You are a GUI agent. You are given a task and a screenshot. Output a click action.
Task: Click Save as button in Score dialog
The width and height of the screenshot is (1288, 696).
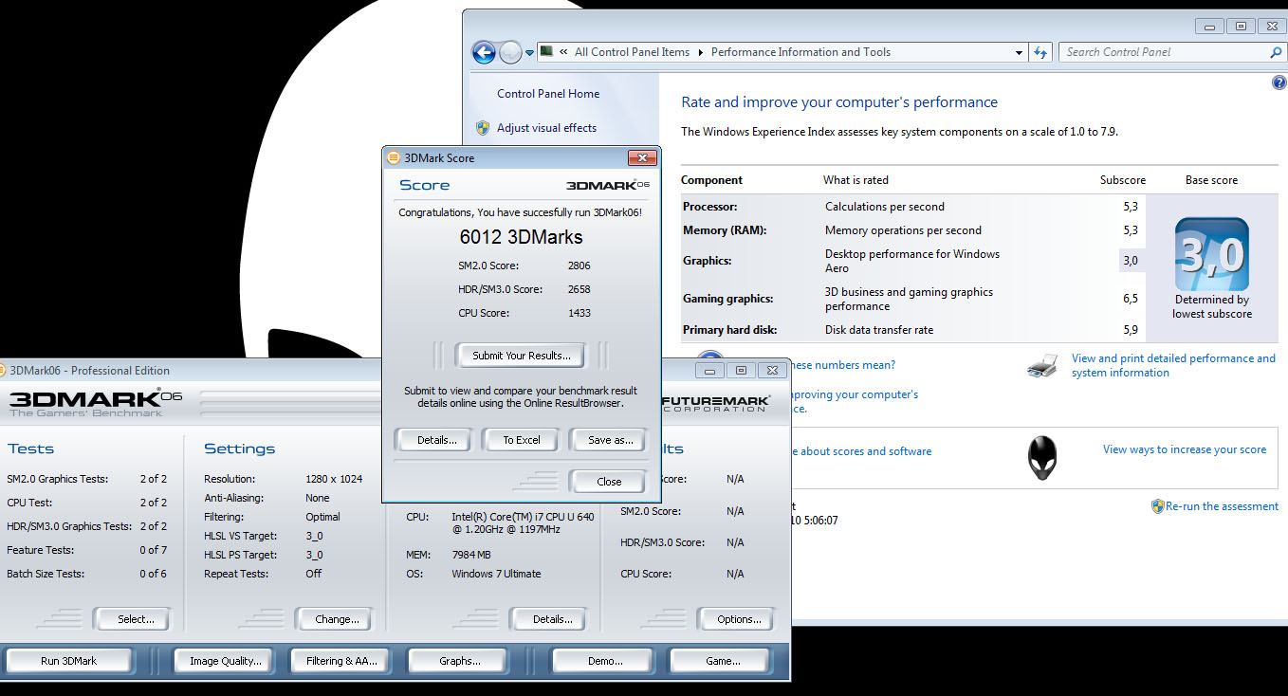[610, 440]
